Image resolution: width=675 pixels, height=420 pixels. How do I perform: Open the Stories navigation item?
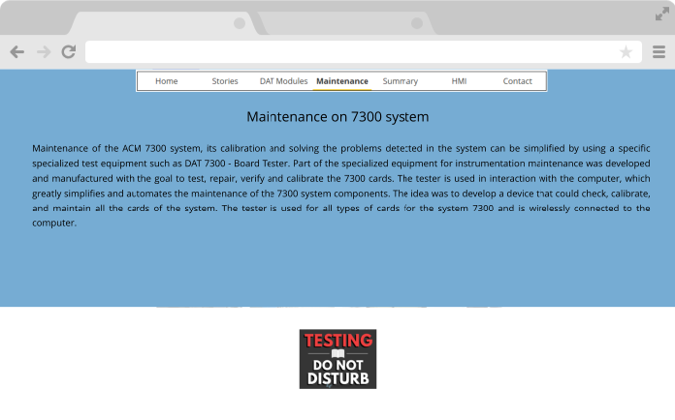(x=225, y=81)
